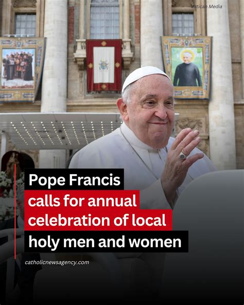This screenshot has width=244, height=305.
Task: Click the 'holy men and women' text bar
Action: tap(106, 242)
